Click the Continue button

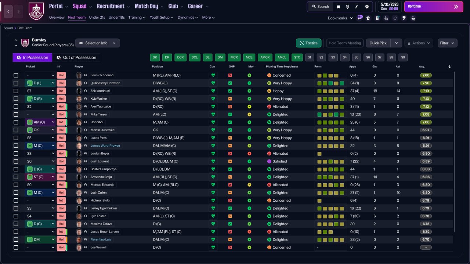[x=434, y=7]
